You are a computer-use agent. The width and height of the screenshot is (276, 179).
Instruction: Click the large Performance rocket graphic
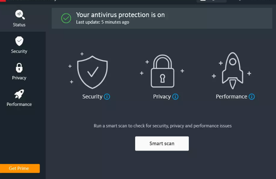tap(233, 70)
